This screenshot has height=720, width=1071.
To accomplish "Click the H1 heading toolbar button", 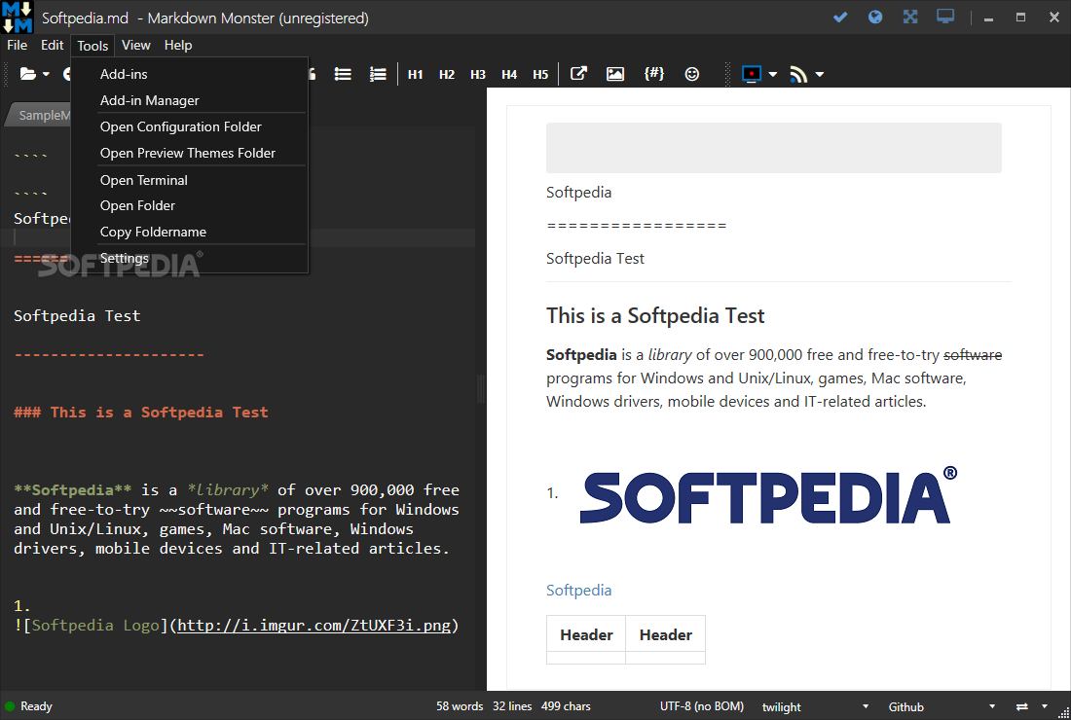I will tap(416, 75).
